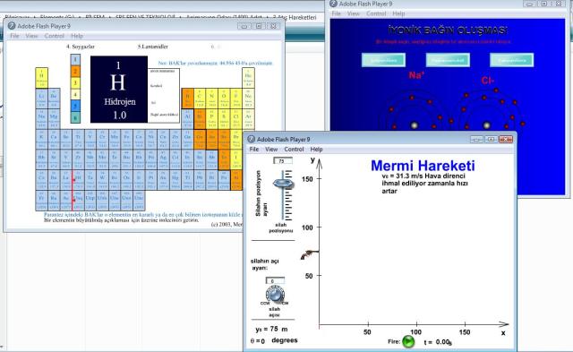
Task: Click the gun position slider handle
Action: 284,183
